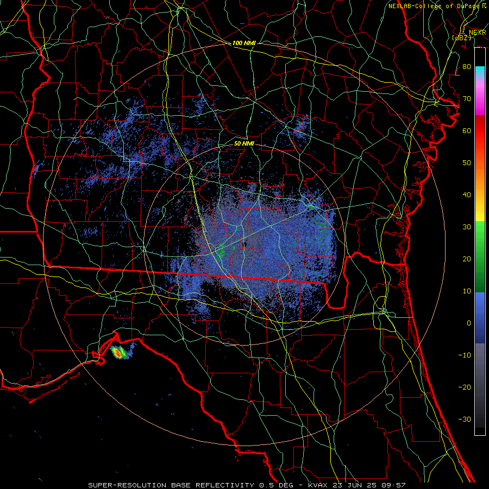Viewport: 489px width, 489px height.
Task: Click the 20 value on dBZ scale
Action: (467, 259)
